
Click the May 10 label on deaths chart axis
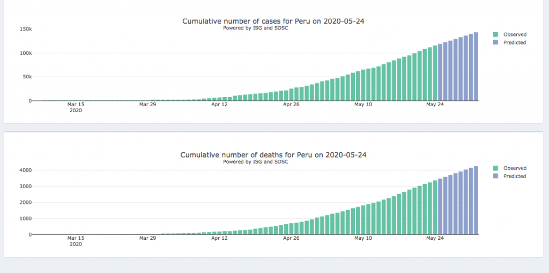pyautogui.click(x=363, y=238)
